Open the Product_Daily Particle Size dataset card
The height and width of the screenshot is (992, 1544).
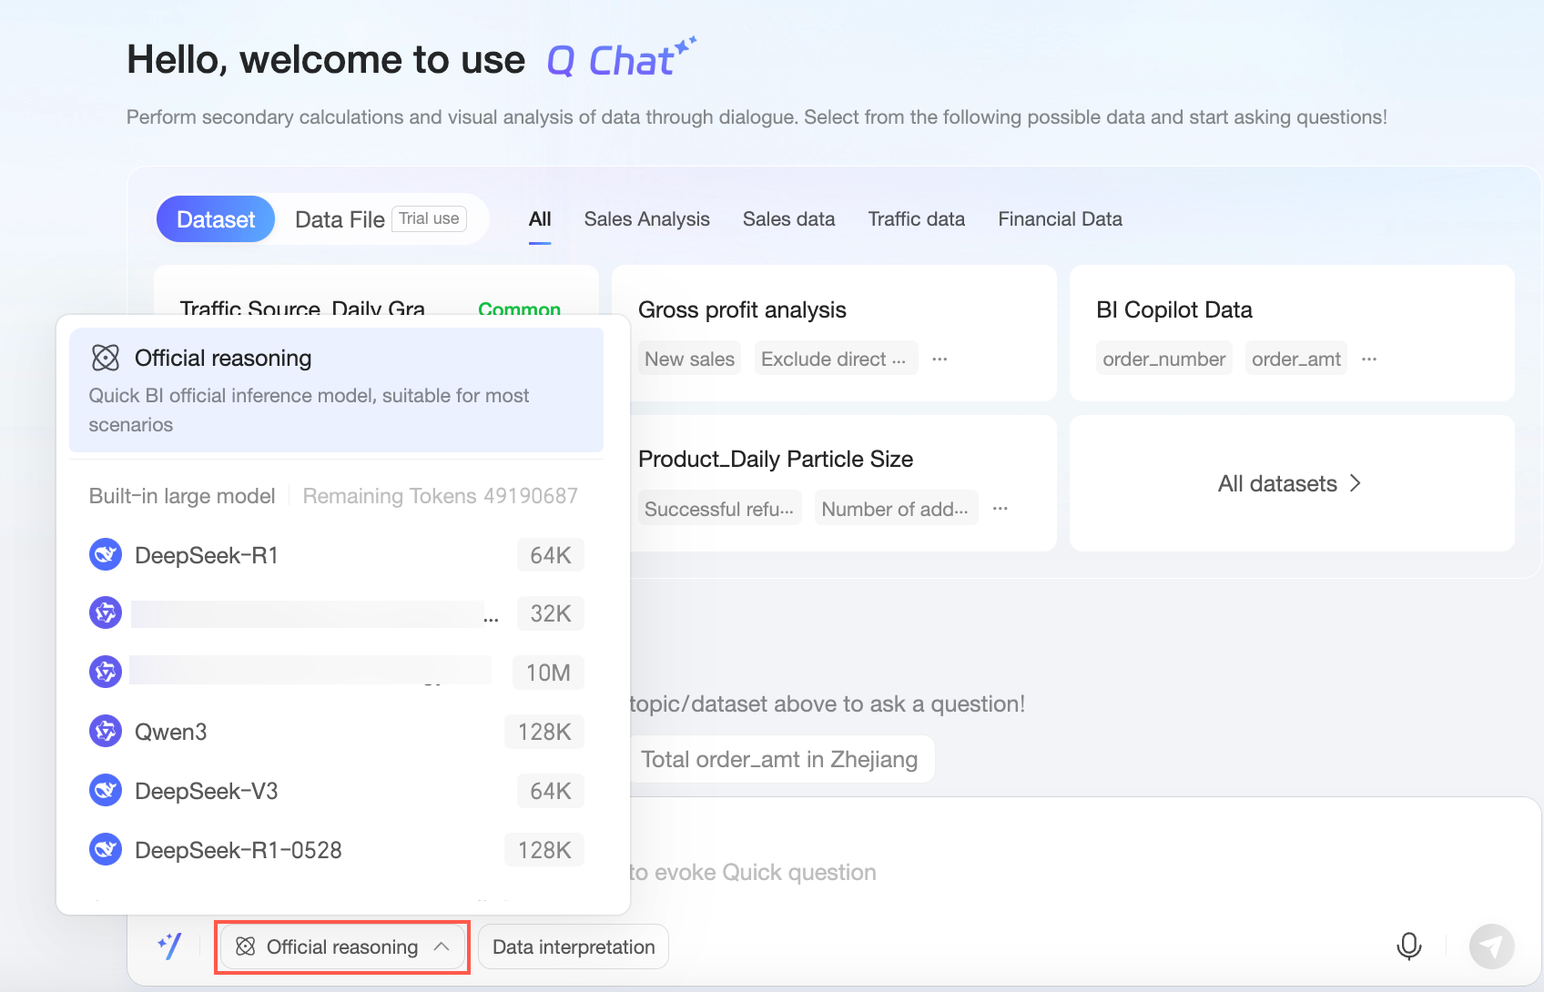point(834,483)
